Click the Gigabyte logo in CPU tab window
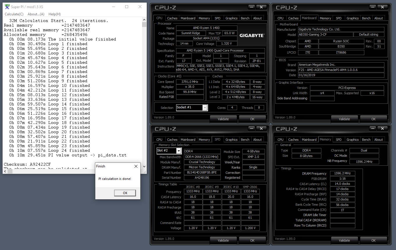The height and width of the screenshot is (250, 396). 252,36
